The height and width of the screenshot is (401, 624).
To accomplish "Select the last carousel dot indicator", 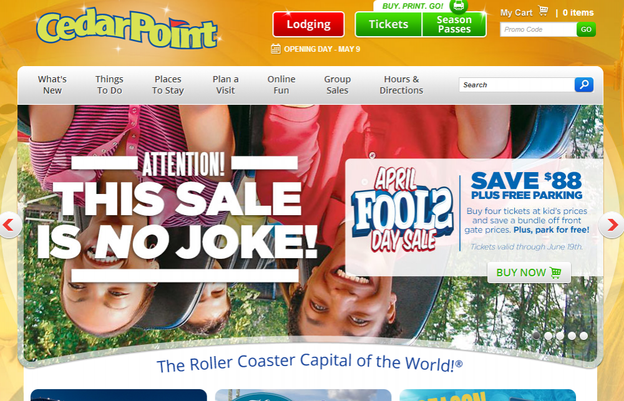I will pos(584,336).
